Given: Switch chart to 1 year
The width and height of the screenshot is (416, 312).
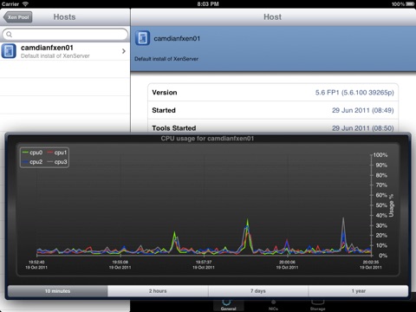Looking at the screenshot, I should point(358,291).
